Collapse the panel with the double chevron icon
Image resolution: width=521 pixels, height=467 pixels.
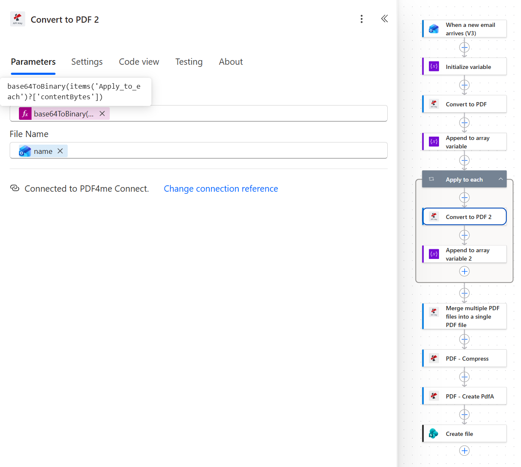(384, 18)
